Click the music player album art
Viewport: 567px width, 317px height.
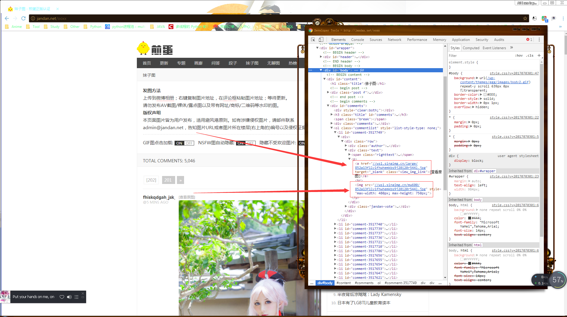pos(5,297)
